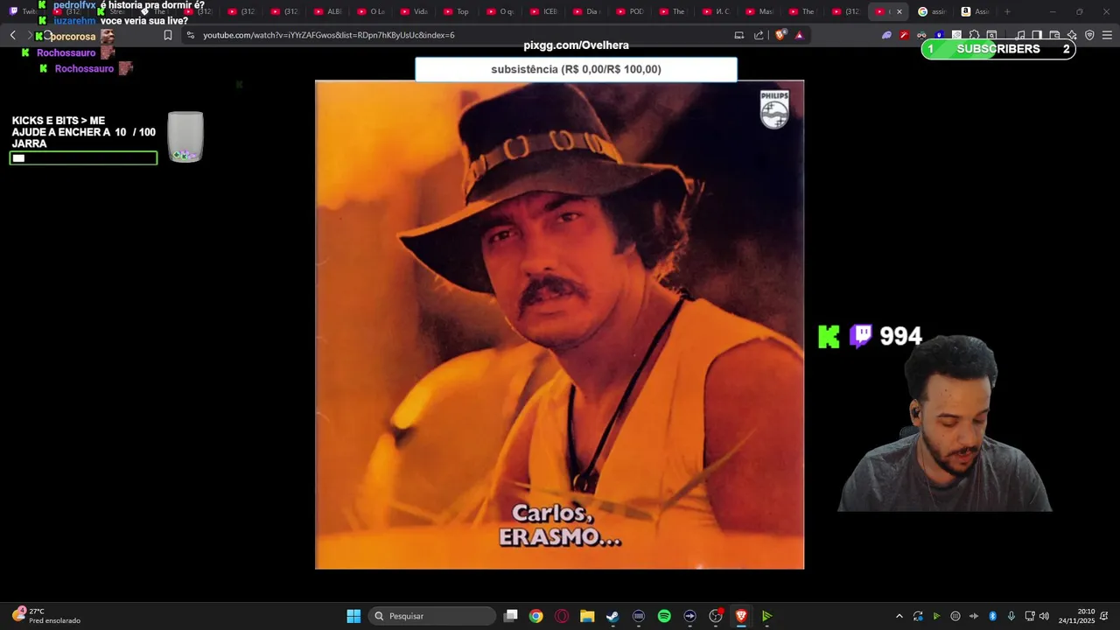Viewport: 1120px width, 630px height.
Task: Click the Bluetooth icon in system tray
Action: tap(992, 616)
